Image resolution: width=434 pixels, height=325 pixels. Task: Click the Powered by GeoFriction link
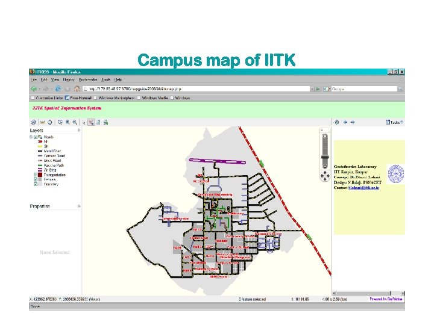click(386, 299)
